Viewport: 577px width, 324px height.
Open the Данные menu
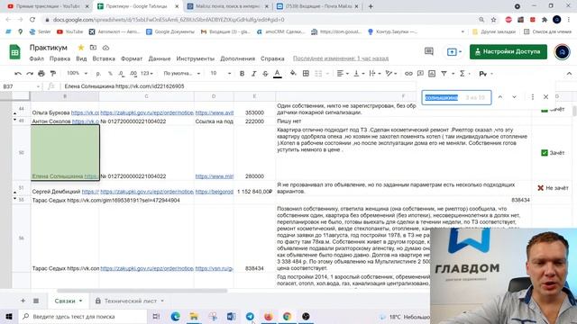tap(160, 58)
